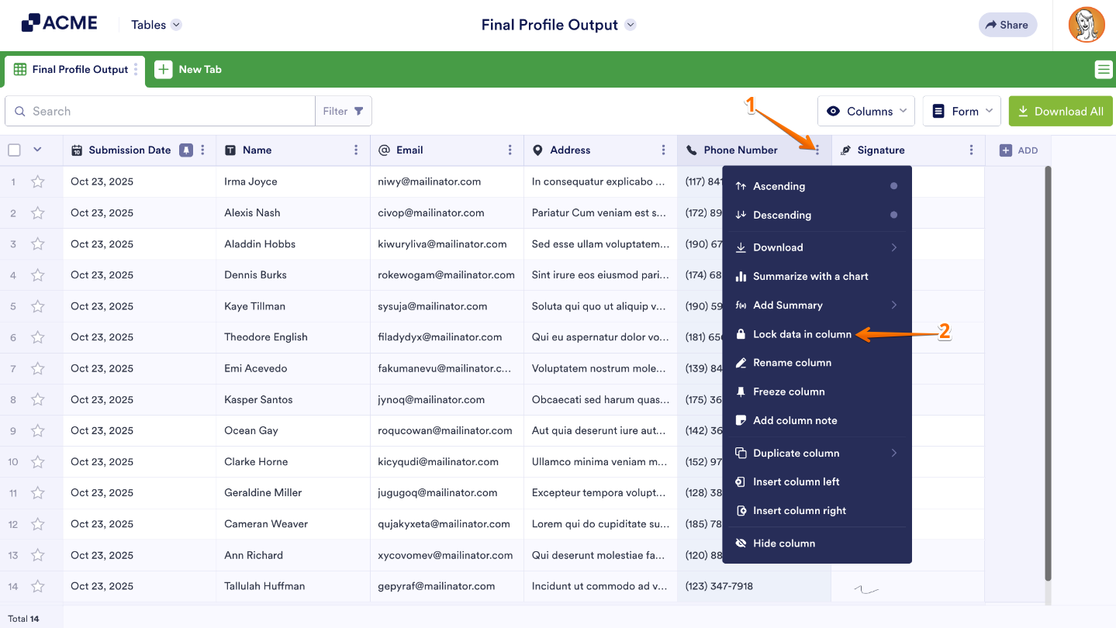Toggle Descending sort for Phone Number
Screen dimensions: 1116x628
[817, 215]
